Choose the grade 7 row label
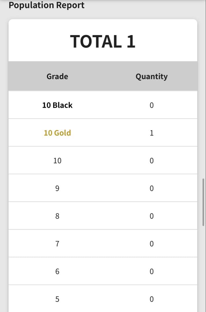This screenshot has width=206, height=312. 57,244
